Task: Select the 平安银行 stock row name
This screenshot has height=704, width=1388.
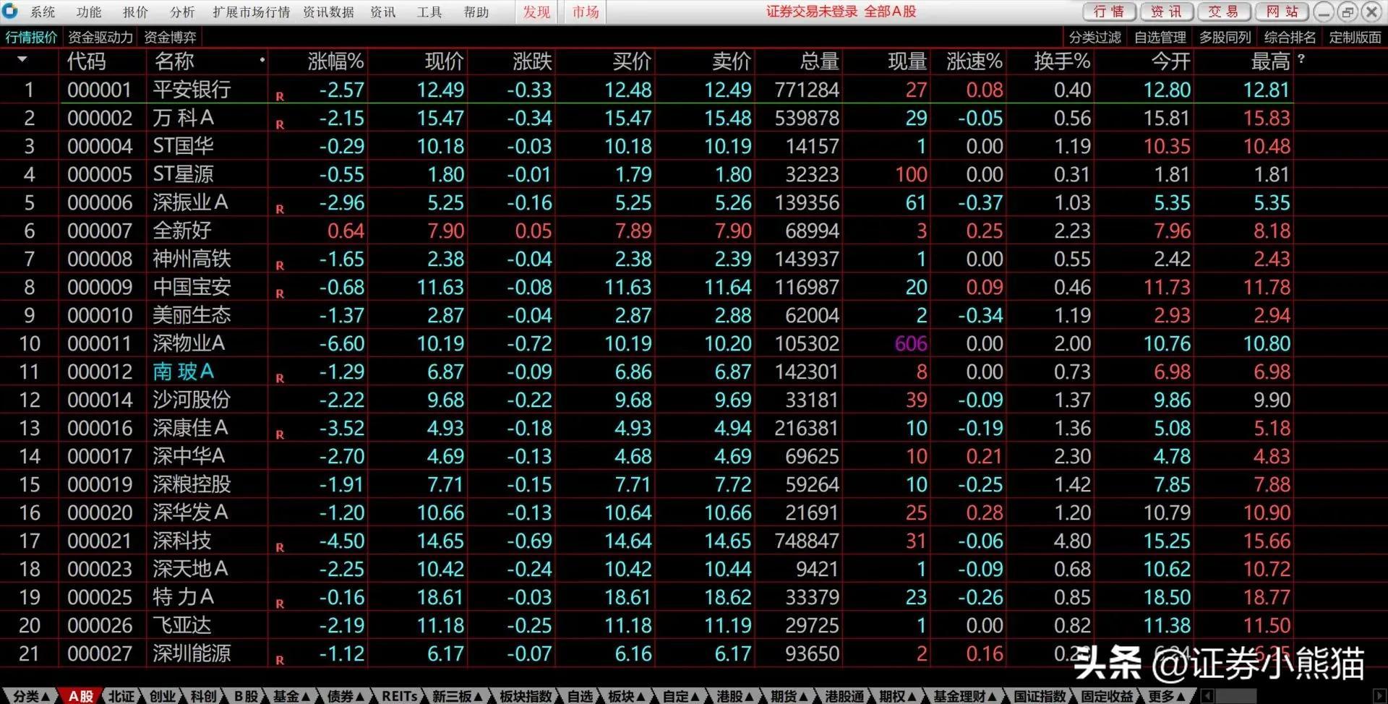Action: [192, 90]
